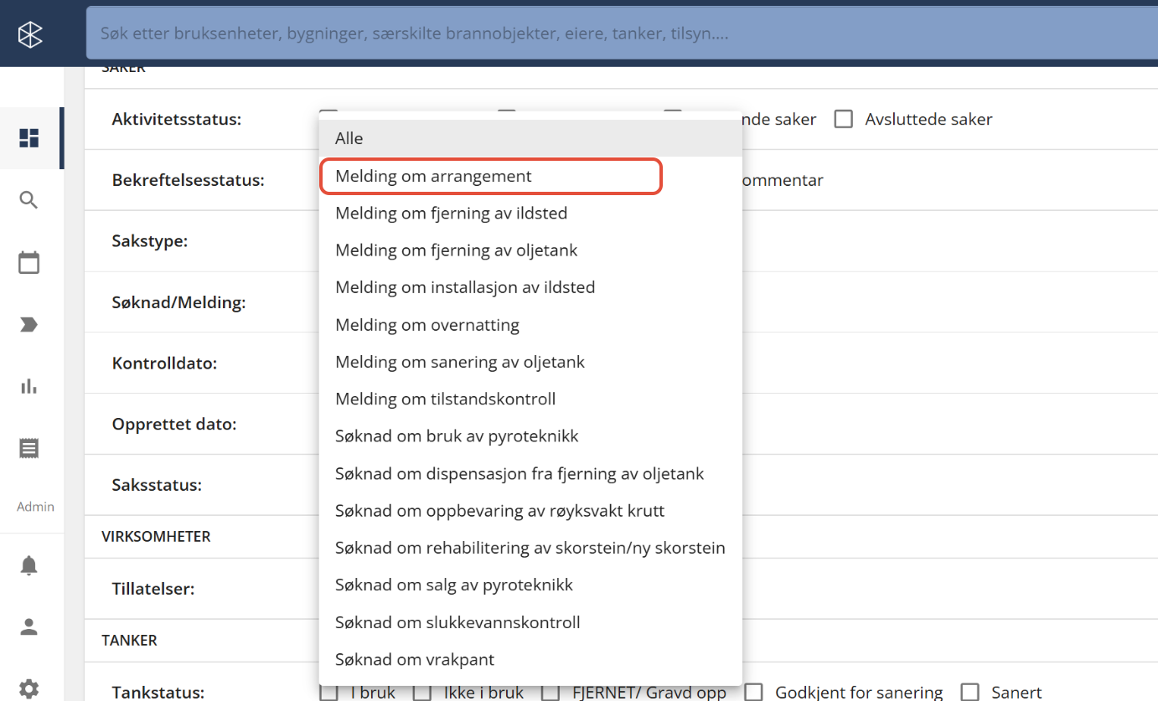Image resolution: width=1158 pixels, height=701 pixels.
Task: Select Melding om fjerning av oljetank
Action: pyautogui.click(x=530, y=250)
